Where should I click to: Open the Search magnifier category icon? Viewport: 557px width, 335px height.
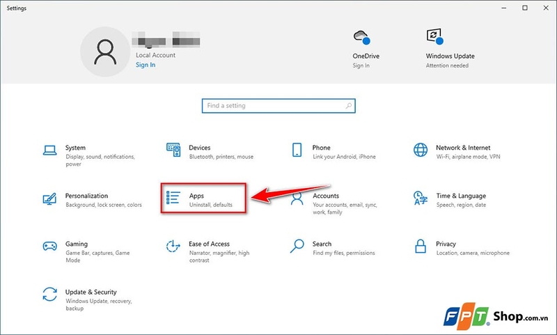[297, 246]
